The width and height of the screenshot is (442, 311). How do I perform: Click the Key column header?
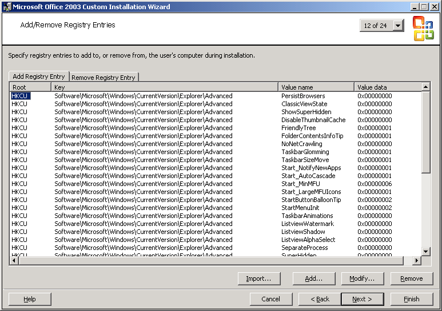pyautogui.click(x=165, y=87)
